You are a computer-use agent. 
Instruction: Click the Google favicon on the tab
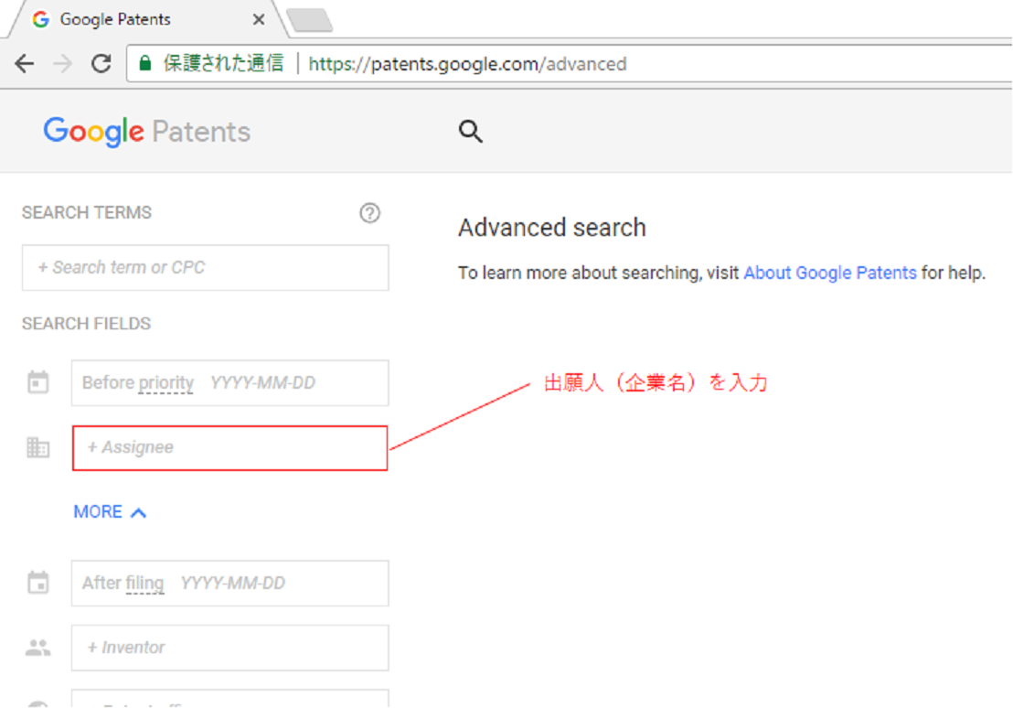tap(41, 19)
